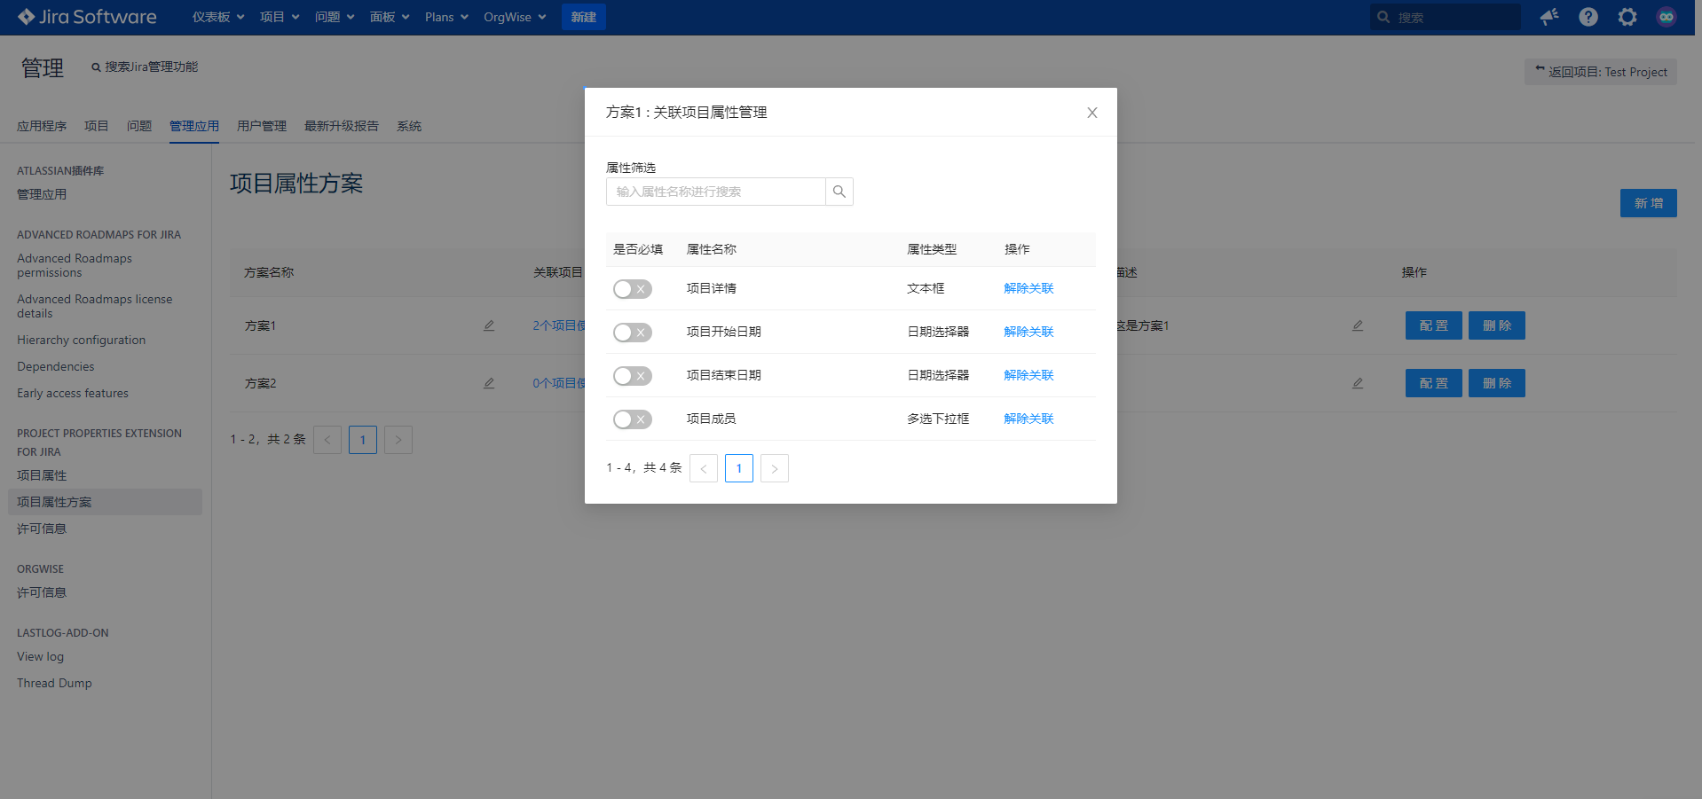Open the OrgWise dropdown menu
Screen dimensions: 1702x799
[x=515, y=17]
